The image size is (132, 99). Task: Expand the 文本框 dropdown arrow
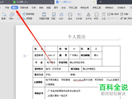83,19
